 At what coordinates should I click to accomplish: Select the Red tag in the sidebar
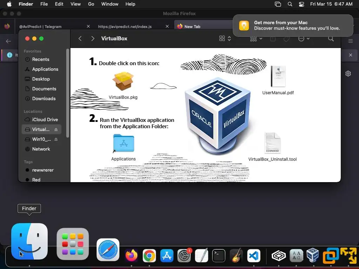pyautogui.click(x=41, y=180)
